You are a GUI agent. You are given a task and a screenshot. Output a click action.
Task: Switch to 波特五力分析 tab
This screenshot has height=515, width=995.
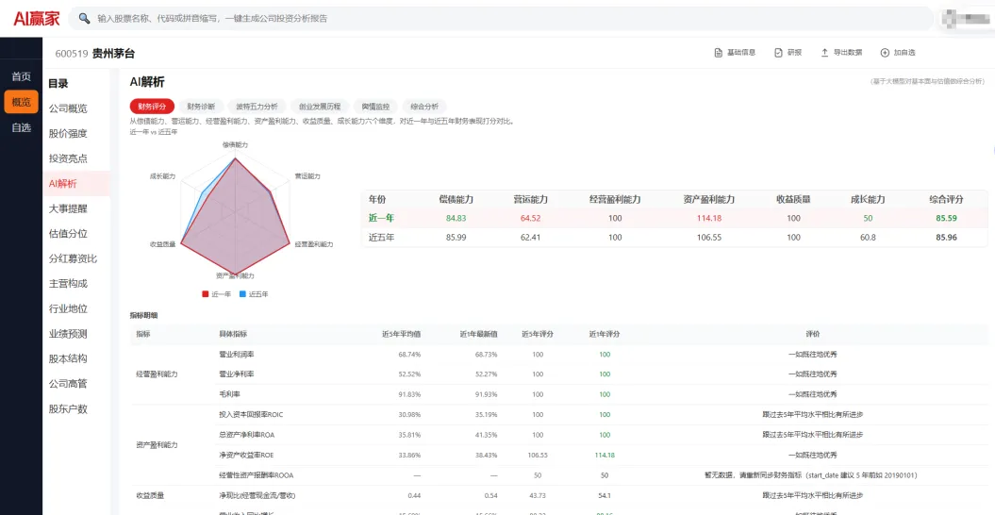(257, 107)
